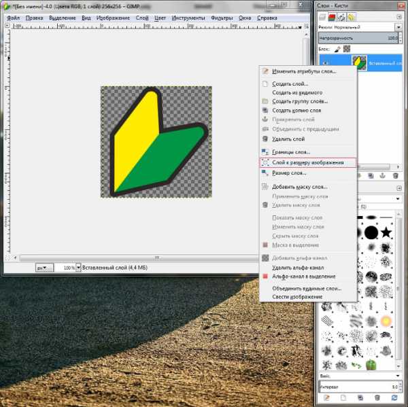
Task: Click the brush spacing spinner arrows
Action: coord(400,387)
